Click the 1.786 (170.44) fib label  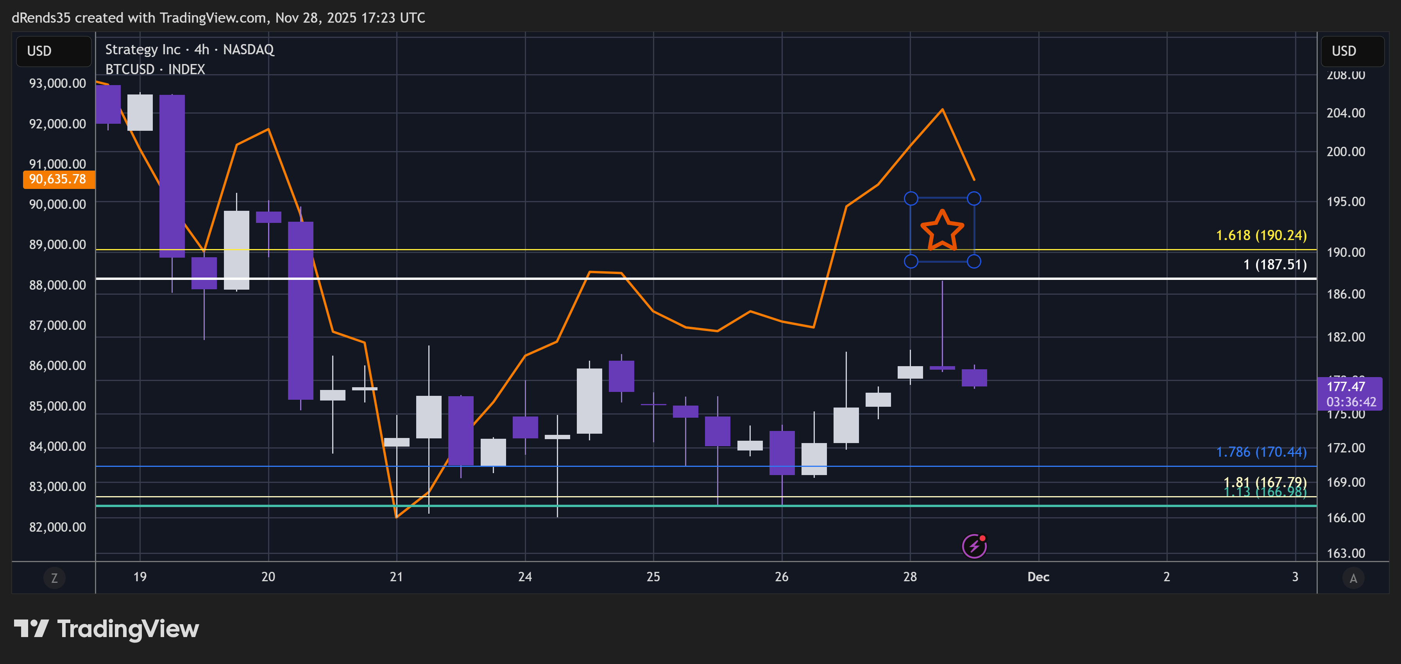tap(1261, 452)
